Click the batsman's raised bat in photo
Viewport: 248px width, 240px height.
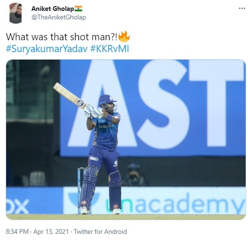pyautogui.click(x=70, y=96)
